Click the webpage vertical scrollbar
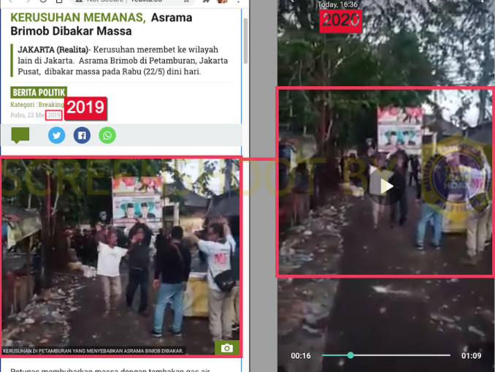495x372 pixels. coord(245,41)
